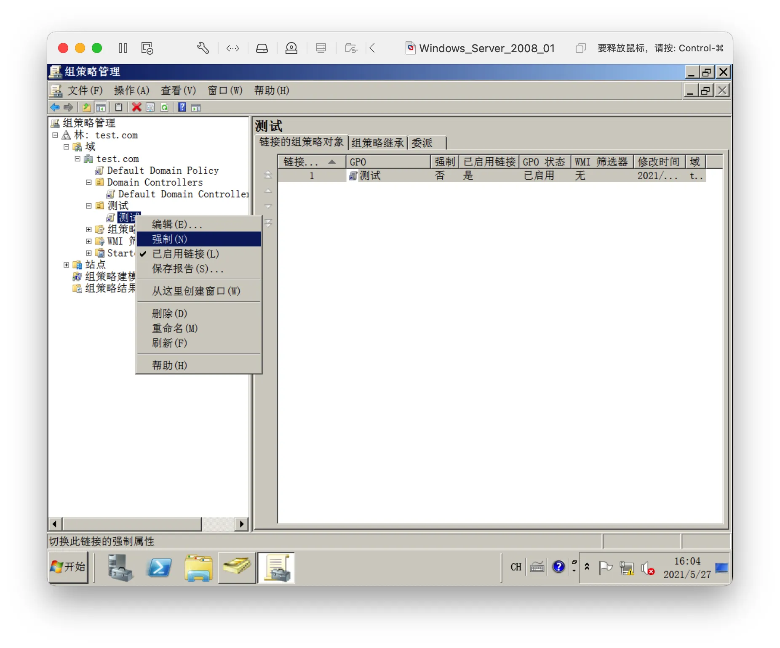
Task: Click the Up one level folder icon
Action: pos(87,107)
